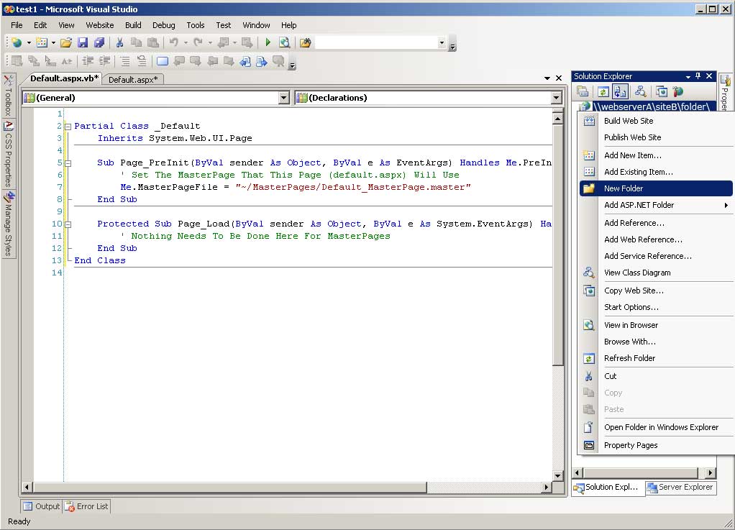The width and height of the screenshot is (735, 530).
Task: Click the View in Browser toolbar icon
Action: coord(285,42)
